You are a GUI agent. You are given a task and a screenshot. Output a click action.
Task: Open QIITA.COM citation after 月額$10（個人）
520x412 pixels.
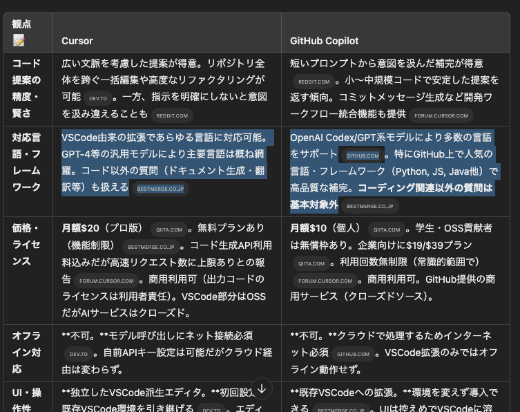click(x=387, y=230)
